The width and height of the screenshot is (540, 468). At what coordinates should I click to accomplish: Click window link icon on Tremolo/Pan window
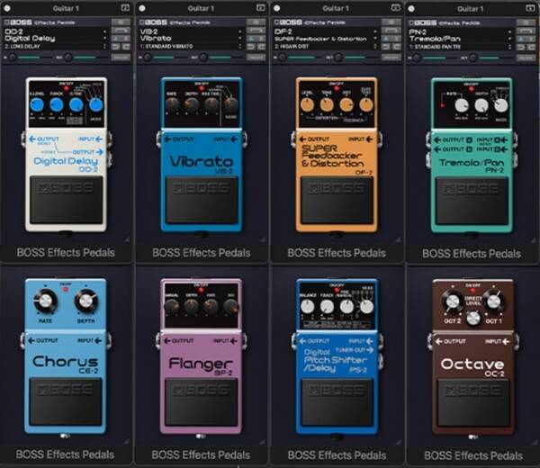point(530,7)
